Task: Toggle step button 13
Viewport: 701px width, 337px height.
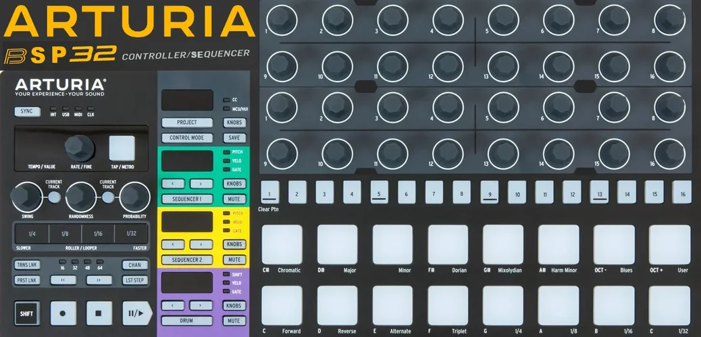Action: tap(600, 192)
